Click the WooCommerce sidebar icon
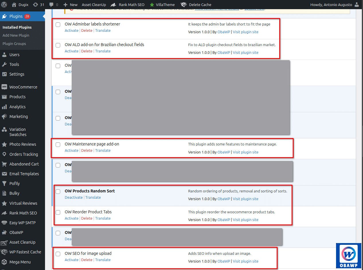The width and height of the screenshot is (363, 270). point(4,87)
